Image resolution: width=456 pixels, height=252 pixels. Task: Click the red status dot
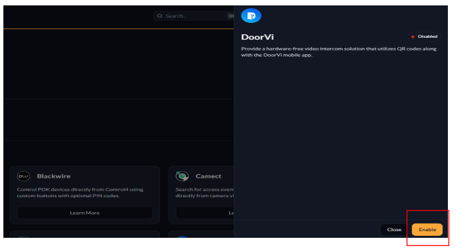click(413, 36)
